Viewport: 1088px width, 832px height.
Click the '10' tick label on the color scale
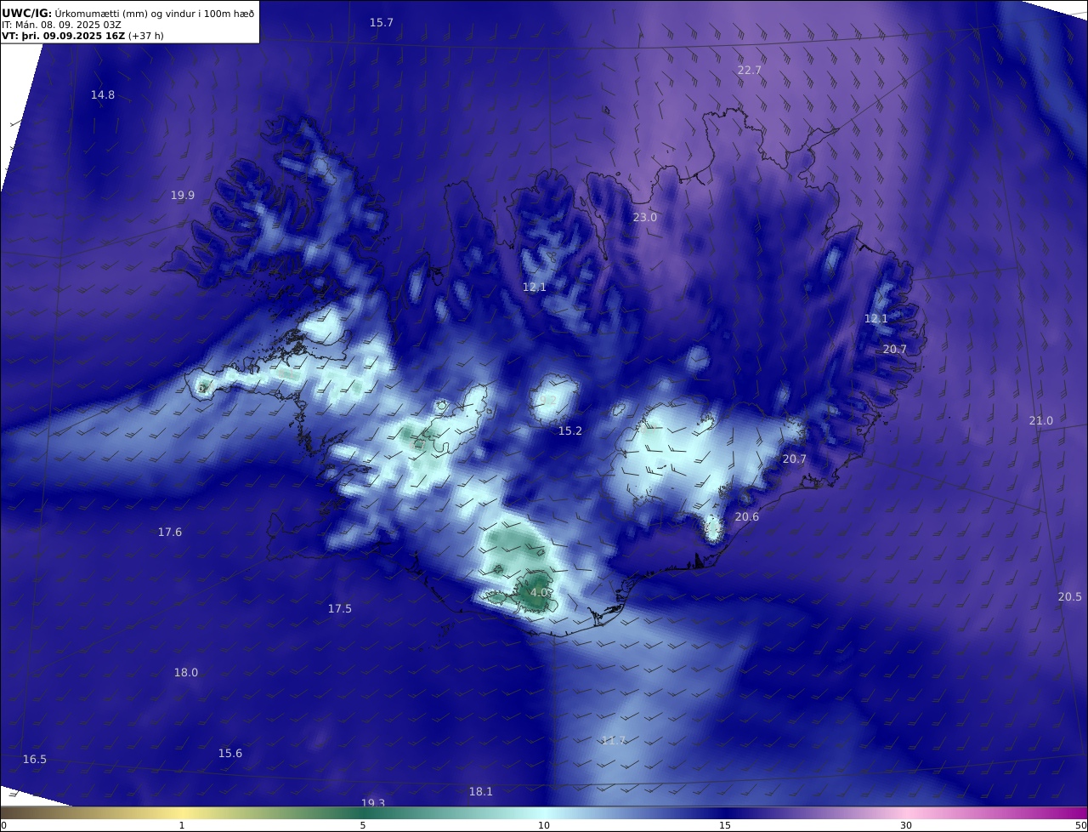pyautogui.click(x=544, y=825)
